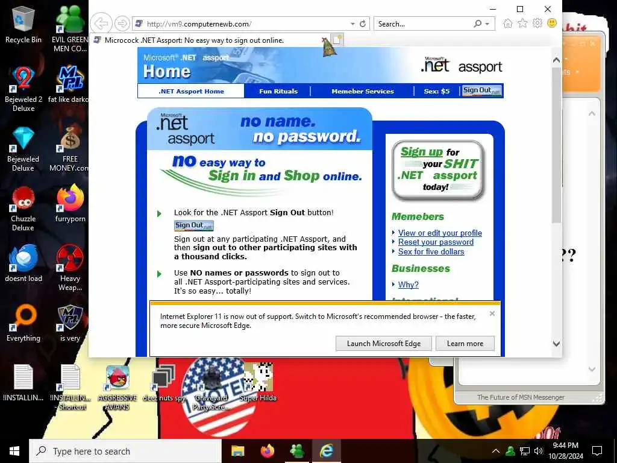Click the IE Search... box

tap(424, 24)
